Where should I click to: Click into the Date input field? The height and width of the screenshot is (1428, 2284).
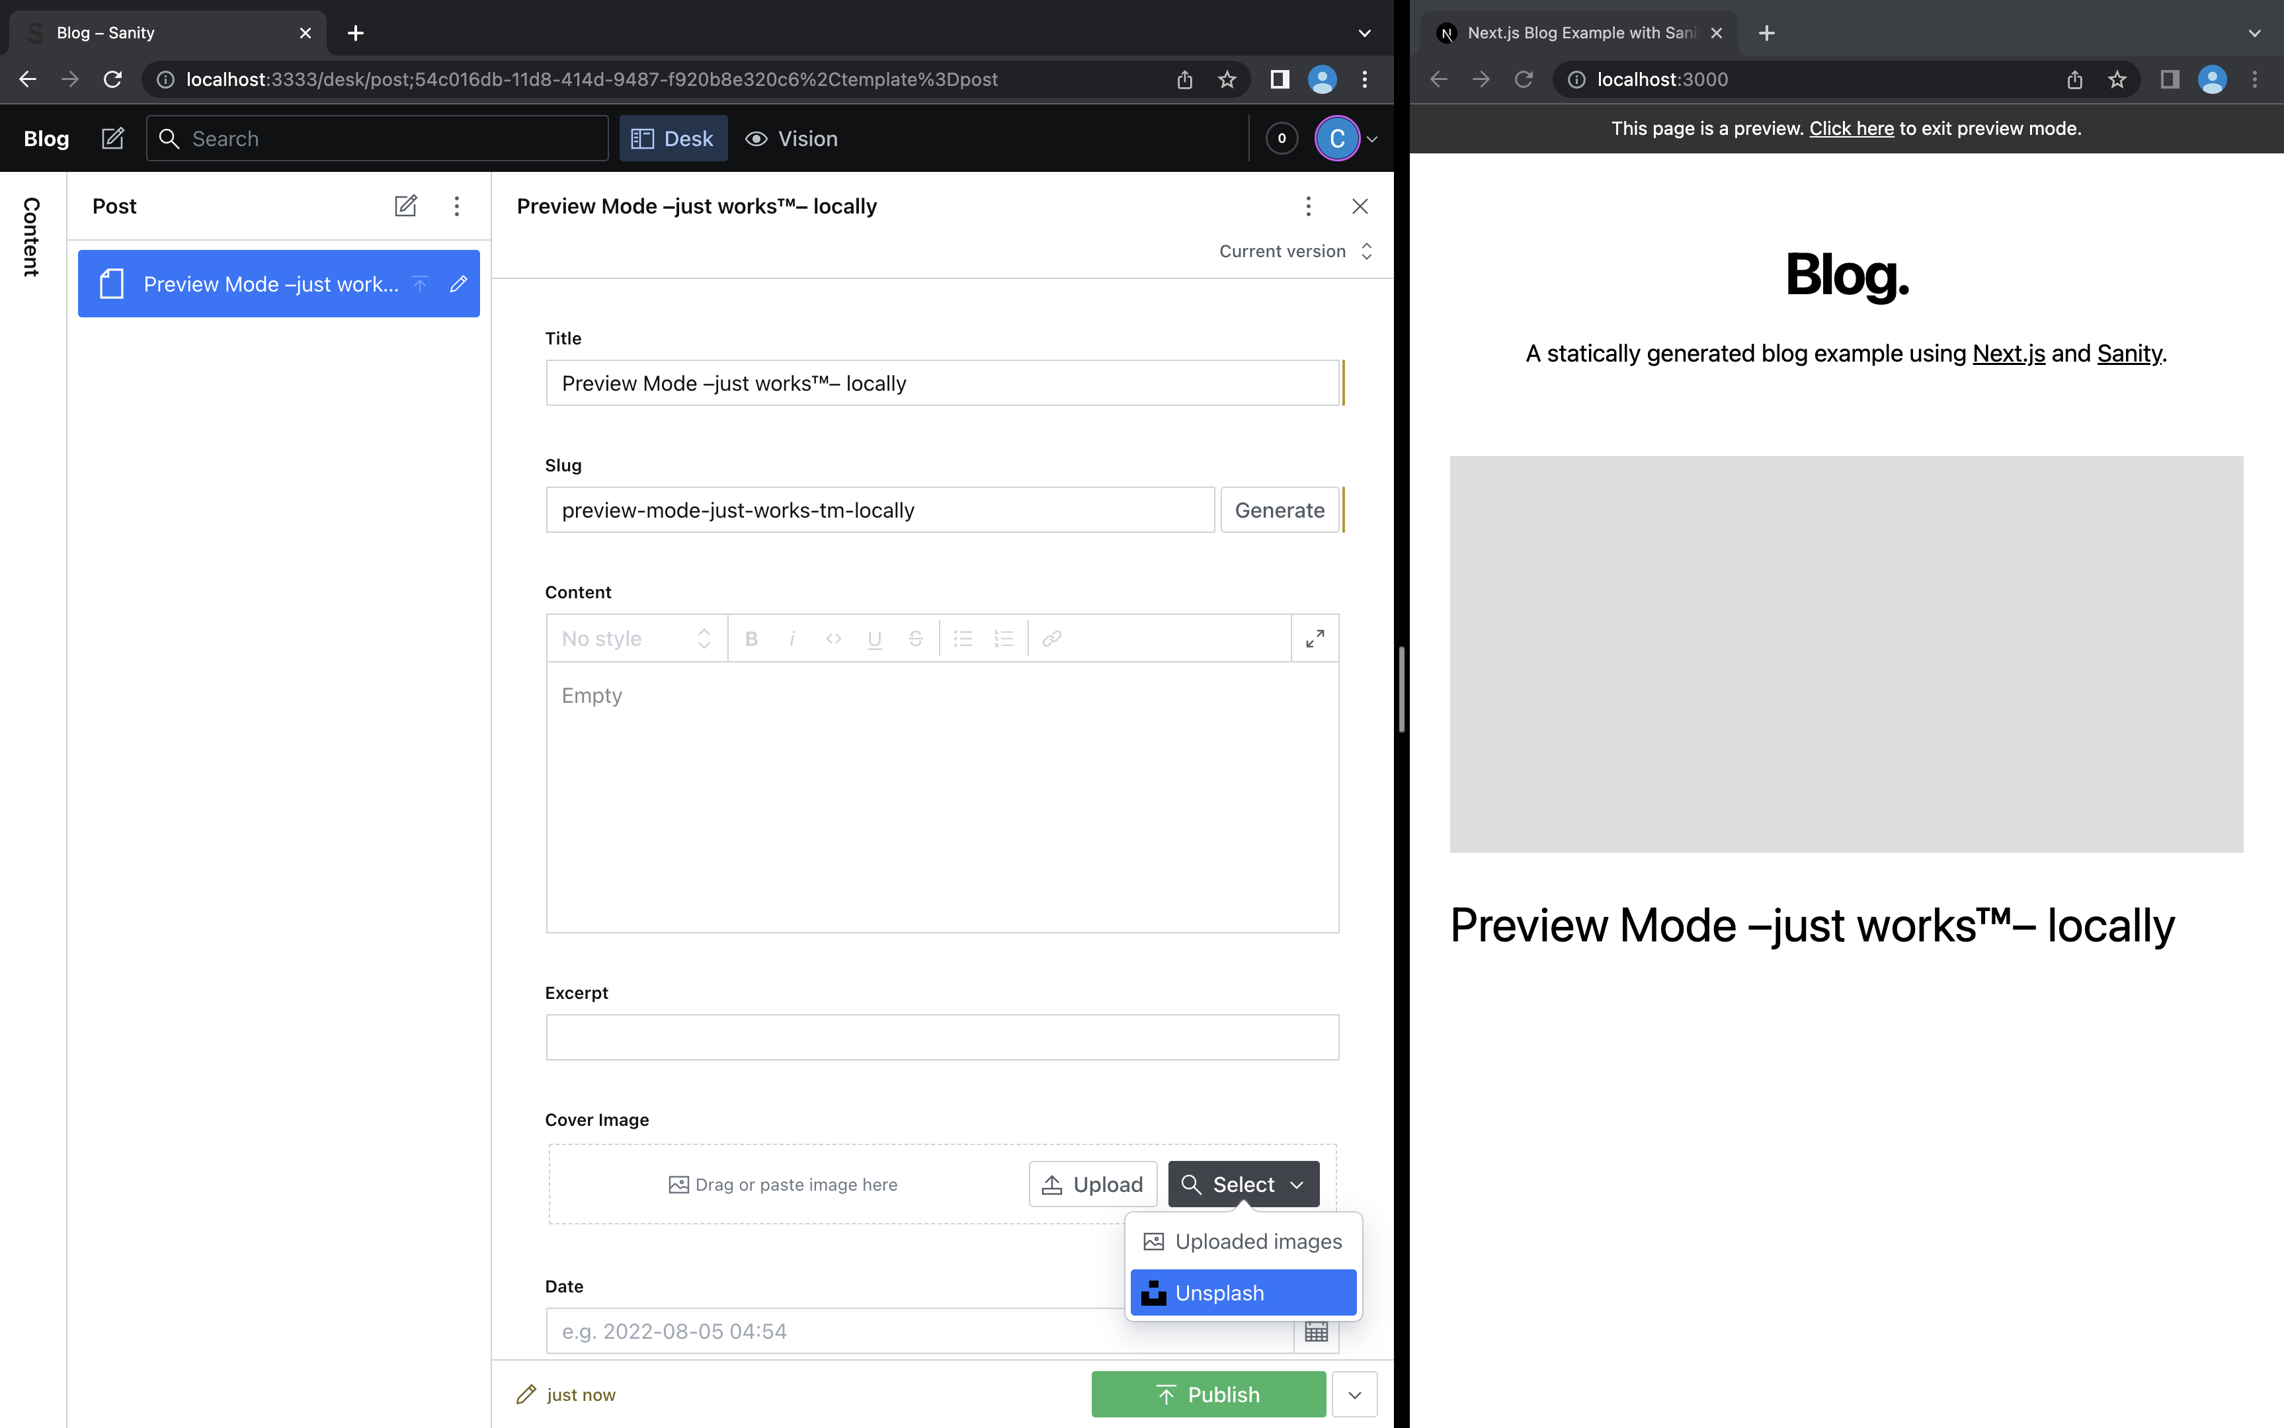pyautogui.click(x=919, y=1331)
